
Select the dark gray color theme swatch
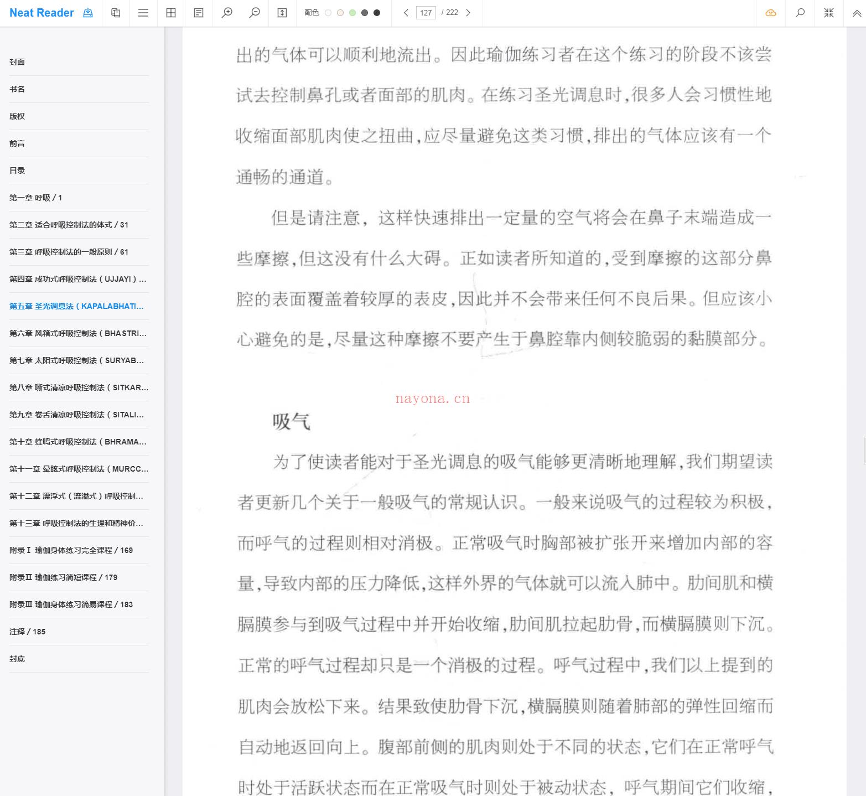click(365, 13)
